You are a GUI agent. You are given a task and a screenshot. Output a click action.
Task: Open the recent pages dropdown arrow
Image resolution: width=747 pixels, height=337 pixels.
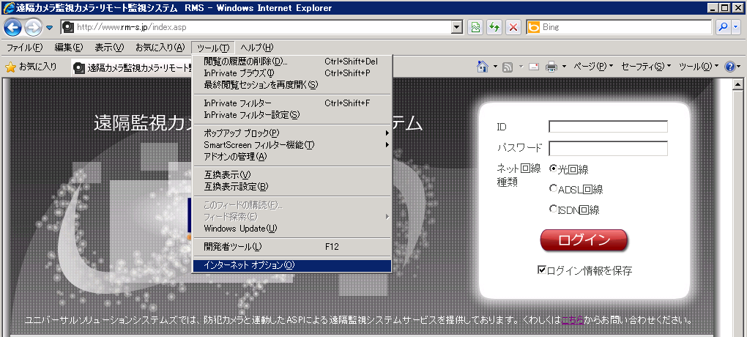point(50,28)
